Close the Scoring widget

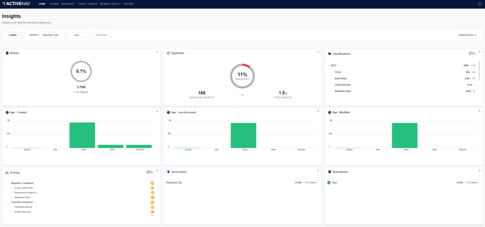click(157, 170)
